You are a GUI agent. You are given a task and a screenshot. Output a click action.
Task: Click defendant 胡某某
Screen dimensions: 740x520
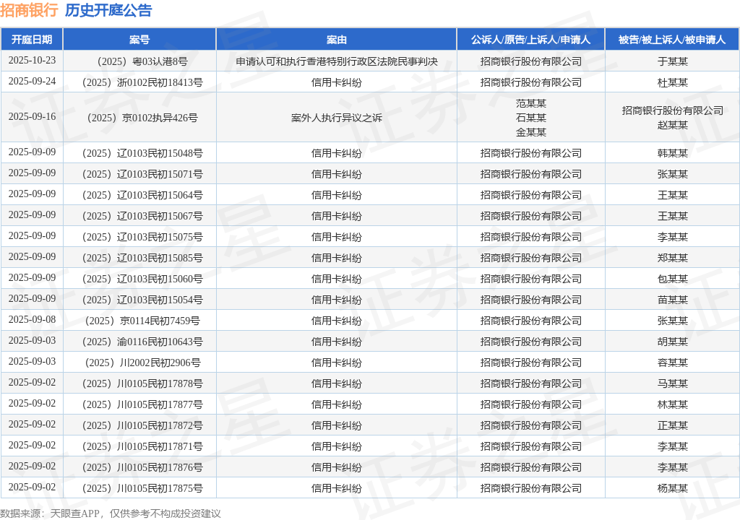(673, 342)
